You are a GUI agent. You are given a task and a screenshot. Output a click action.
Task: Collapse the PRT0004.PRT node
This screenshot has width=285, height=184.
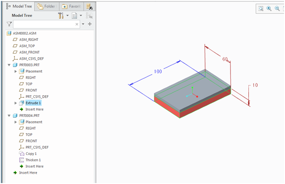click(9, 115)
